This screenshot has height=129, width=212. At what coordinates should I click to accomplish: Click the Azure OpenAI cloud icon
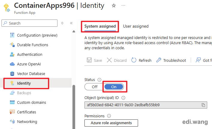(x=12, y=64)
